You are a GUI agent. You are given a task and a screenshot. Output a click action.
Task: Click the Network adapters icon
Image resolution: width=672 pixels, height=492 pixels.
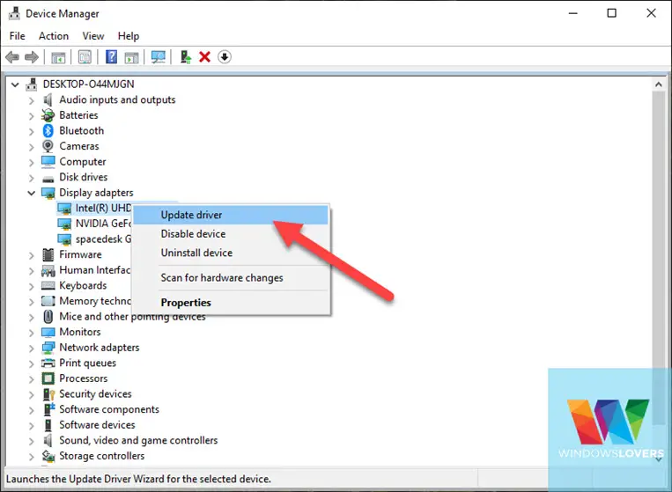(48, 348)
